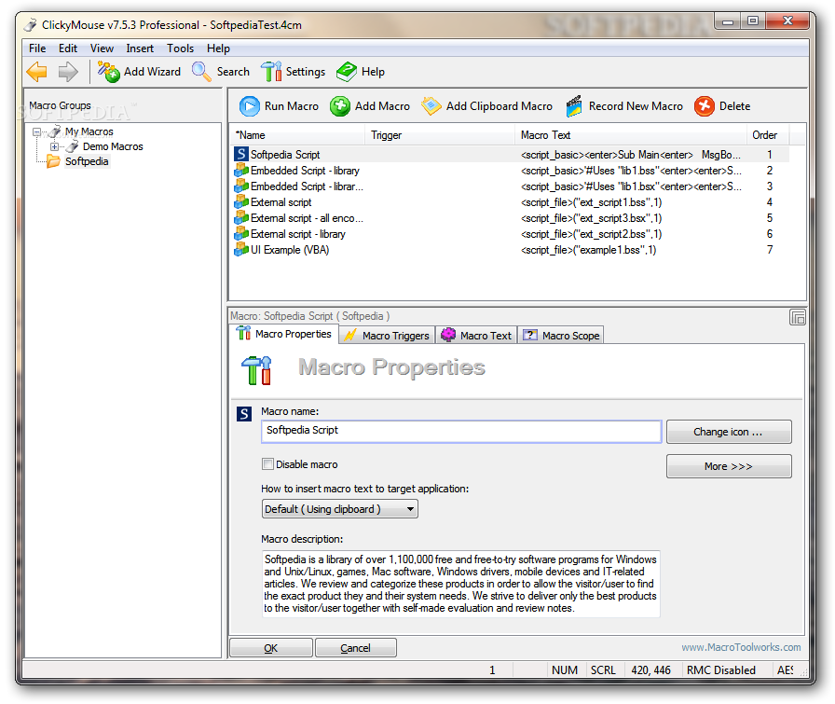Open the Tools menu

(180, 48)
